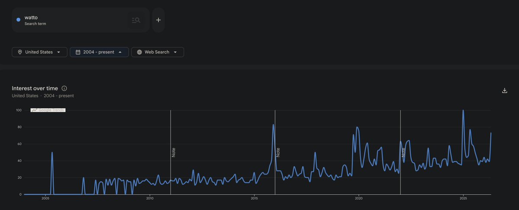
Task: Click the 60 y-axis label
Action: [x=20, y=144]
